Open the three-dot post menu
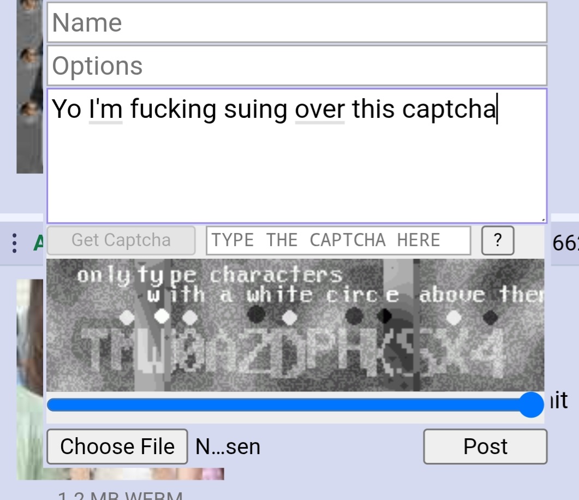This screenshot has height=500, width=579. click(14, 243)
